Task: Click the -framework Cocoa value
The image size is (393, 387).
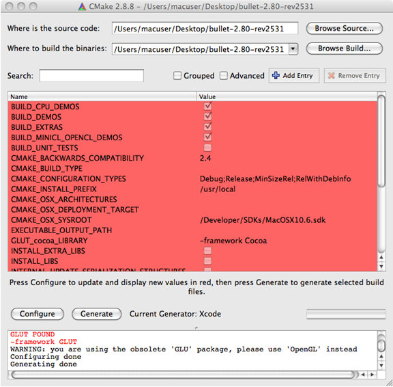Action: tap(233, 241)
